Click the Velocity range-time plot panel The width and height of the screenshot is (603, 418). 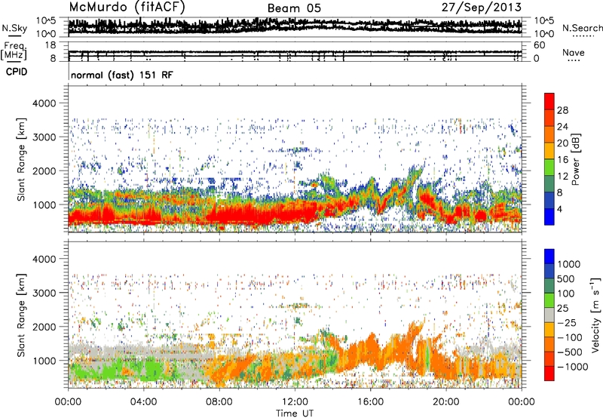coord(295,315)
